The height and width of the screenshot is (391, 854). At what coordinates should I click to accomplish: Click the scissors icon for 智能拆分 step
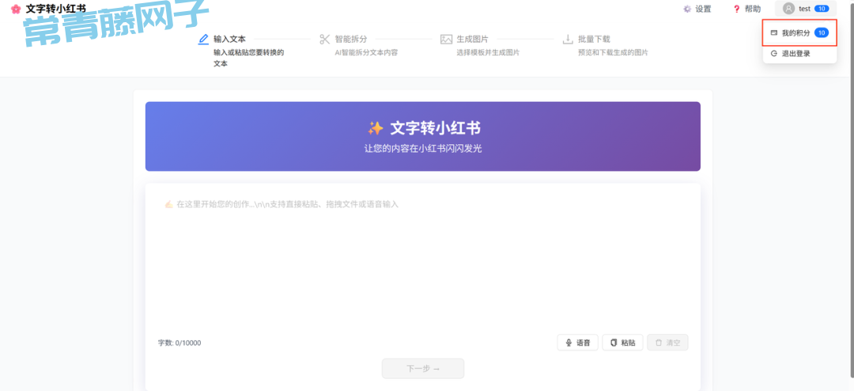324,39
